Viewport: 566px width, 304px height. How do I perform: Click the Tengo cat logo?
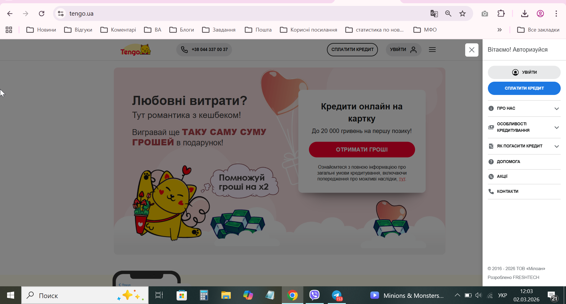click(x=136, y=50)
